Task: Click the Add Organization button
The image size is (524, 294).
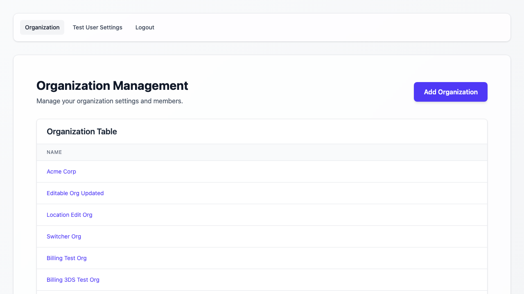Action: tap(450, 92)
